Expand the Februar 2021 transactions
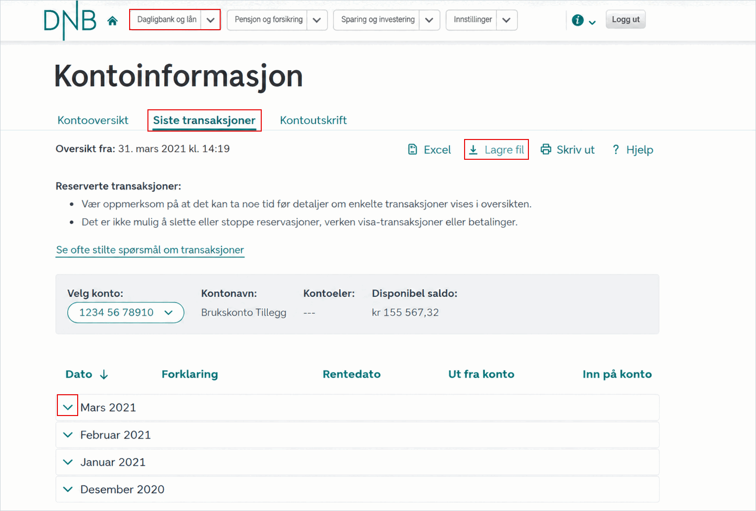Image resolution: width=756 pixels, height=511 pixels. click(68, 435)
